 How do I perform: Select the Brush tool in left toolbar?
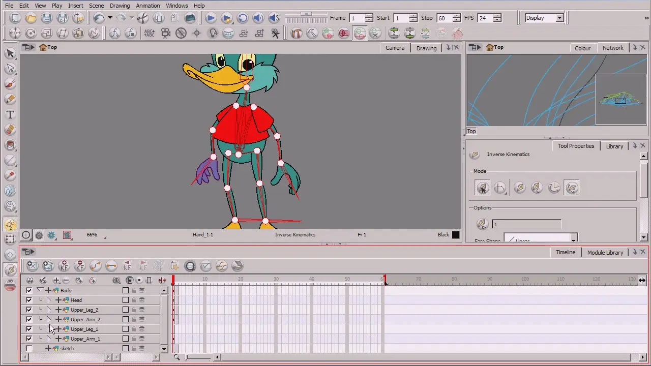[x=10, y=84]
